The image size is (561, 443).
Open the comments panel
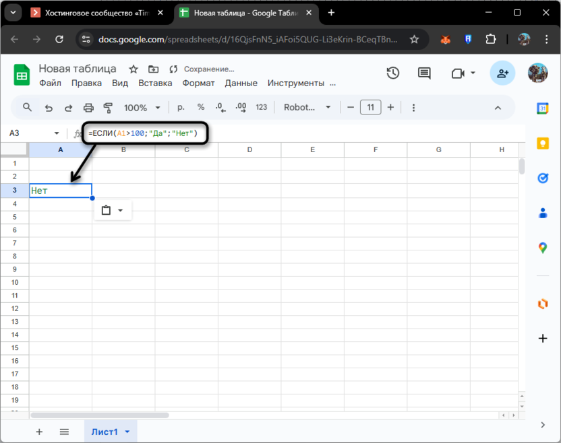(423, 73)
